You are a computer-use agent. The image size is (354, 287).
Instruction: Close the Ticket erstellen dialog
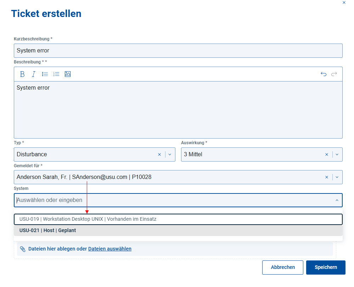[344, 2]
